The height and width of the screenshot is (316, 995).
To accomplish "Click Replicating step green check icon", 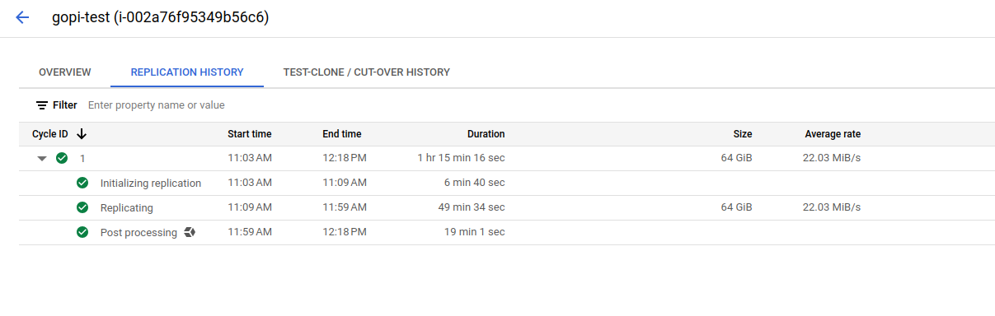I will click(x=82, y=207).
